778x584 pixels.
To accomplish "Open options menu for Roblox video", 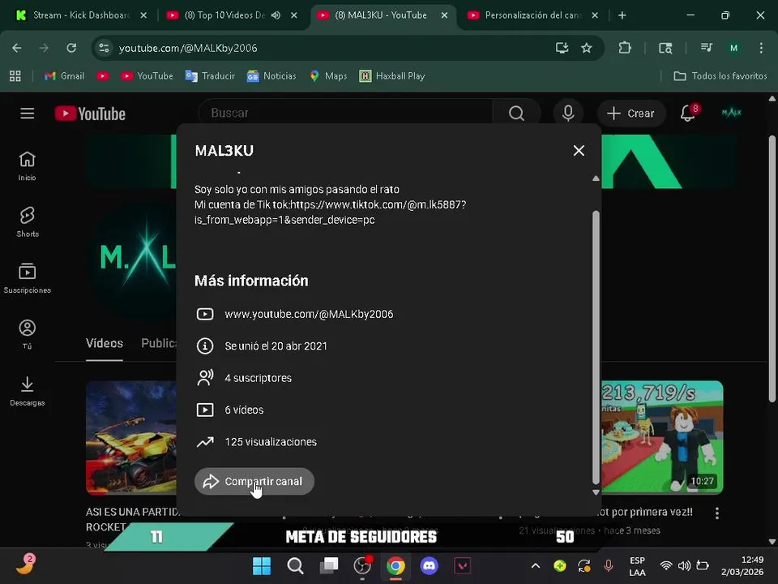I will [x=717, y=513].
